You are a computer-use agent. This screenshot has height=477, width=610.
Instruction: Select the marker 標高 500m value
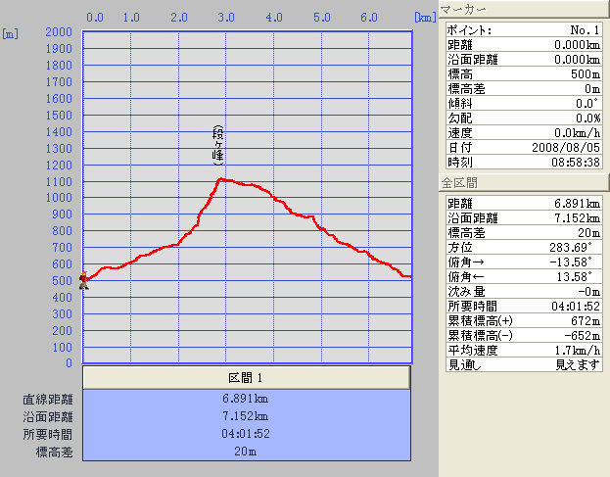point(586,73)
